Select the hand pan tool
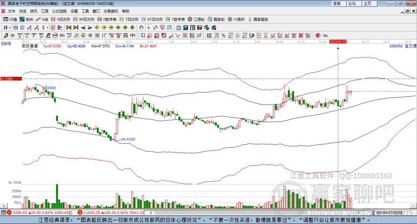This screenshot has width=417, height=224. click(141, 28)
